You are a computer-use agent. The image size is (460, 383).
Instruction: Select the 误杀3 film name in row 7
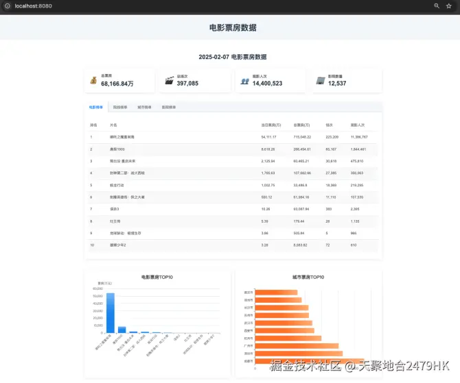click(x=115, y=209)
